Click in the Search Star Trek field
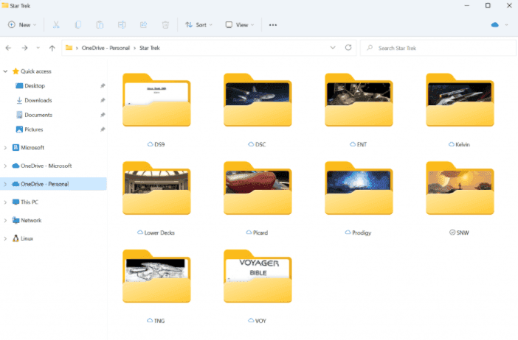Screen dimensions: 518x340 (438, 48)
